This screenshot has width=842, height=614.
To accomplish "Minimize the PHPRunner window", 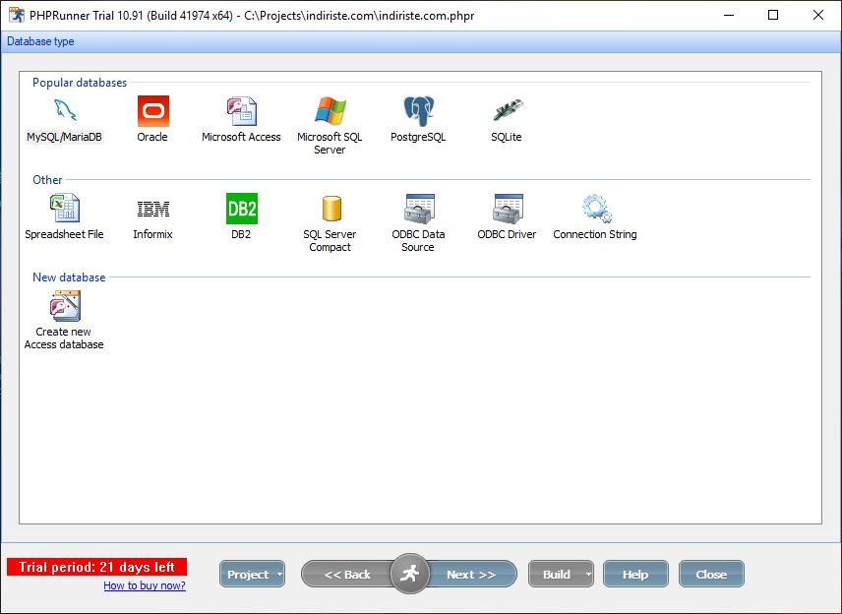I will tap(729, 15).
